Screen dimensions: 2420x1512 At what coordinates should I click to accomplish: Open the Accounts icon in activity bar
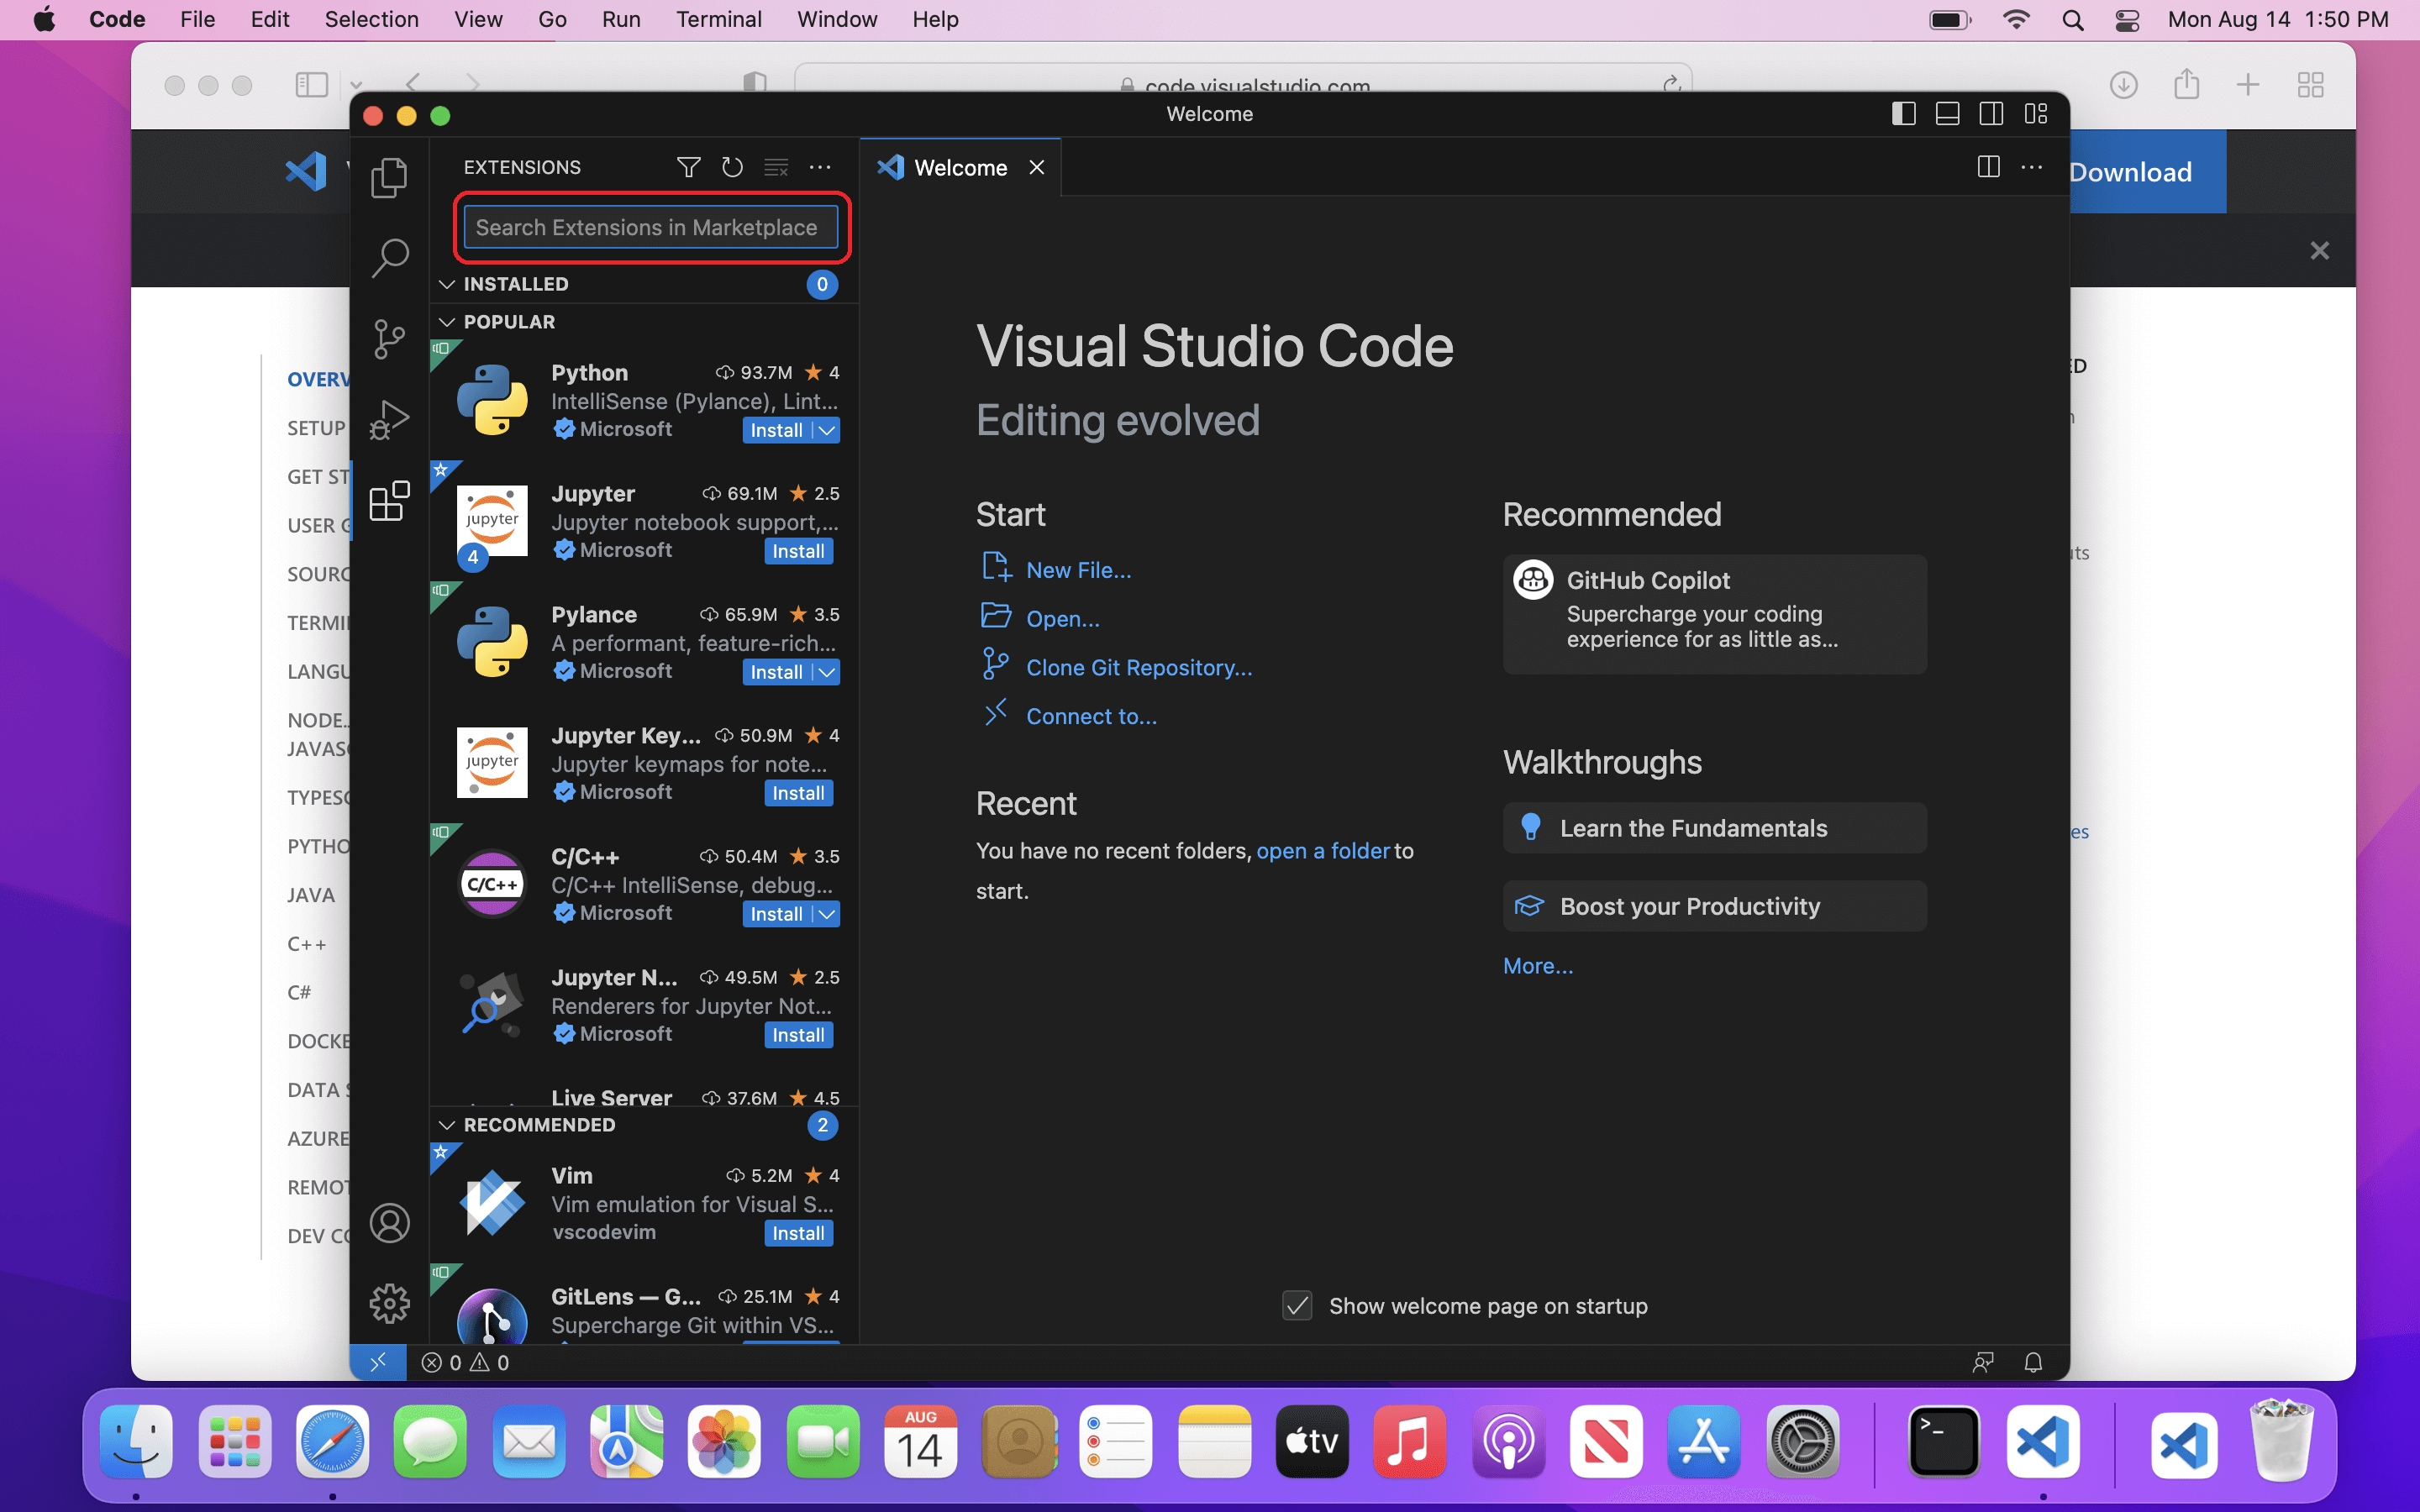click(x=389, y=1222)
